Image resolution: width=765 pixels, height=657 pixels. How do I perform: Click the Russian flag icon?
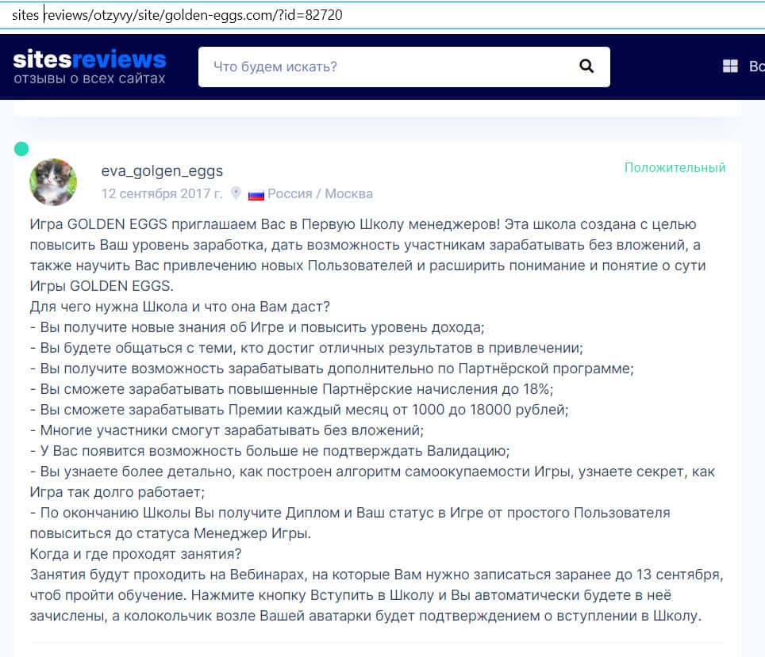click(x=256, y=195)
